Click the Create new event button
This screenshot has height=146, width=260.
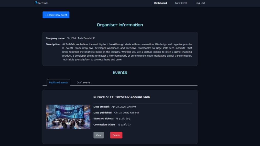pos(56,15)
